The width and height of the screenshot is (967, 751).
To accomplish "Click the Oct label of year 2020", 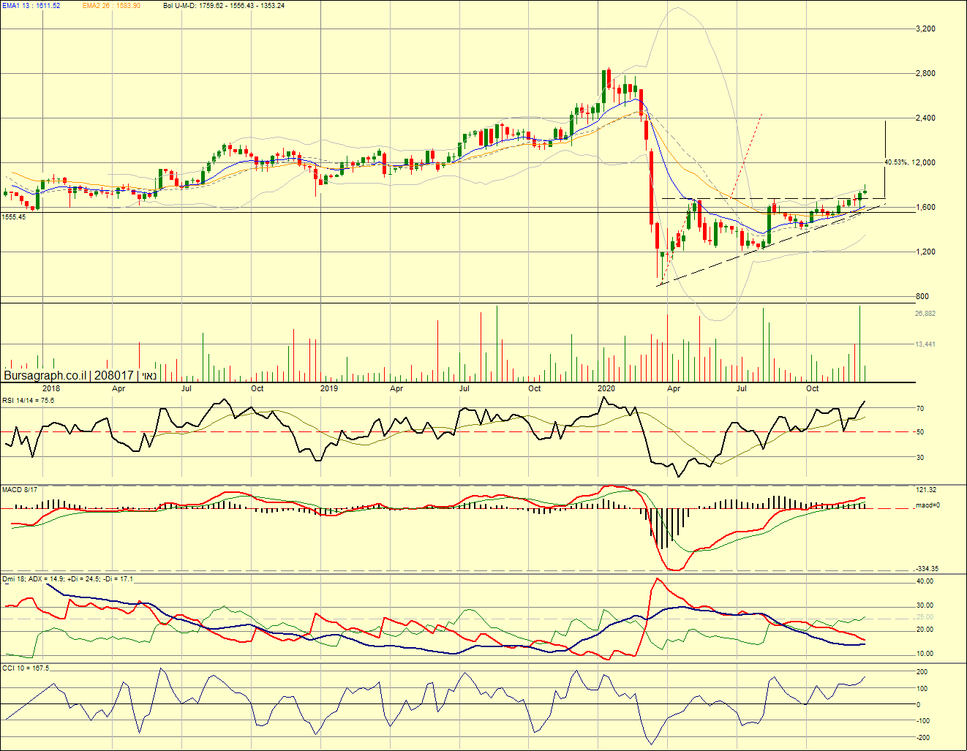I will (x=813, y=388).
